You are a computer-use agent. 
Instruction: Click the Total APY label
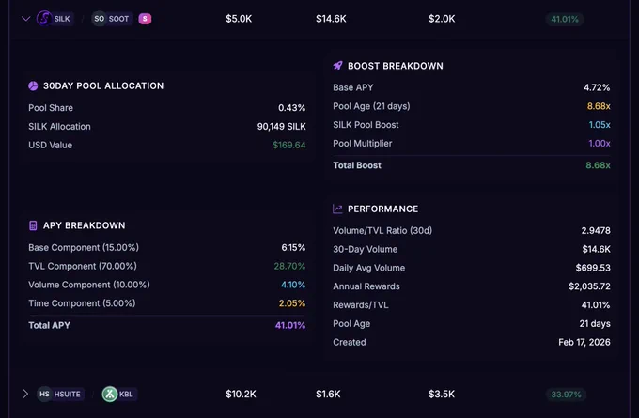(49, 326)
